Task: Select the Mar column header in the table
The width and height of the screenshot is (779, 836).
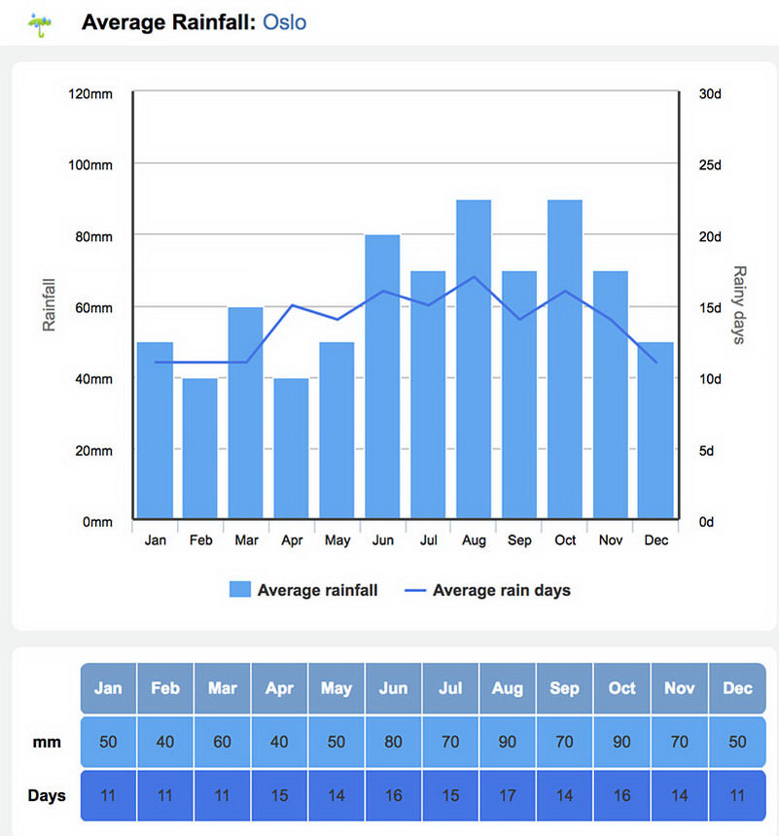Action: point(223,688)
